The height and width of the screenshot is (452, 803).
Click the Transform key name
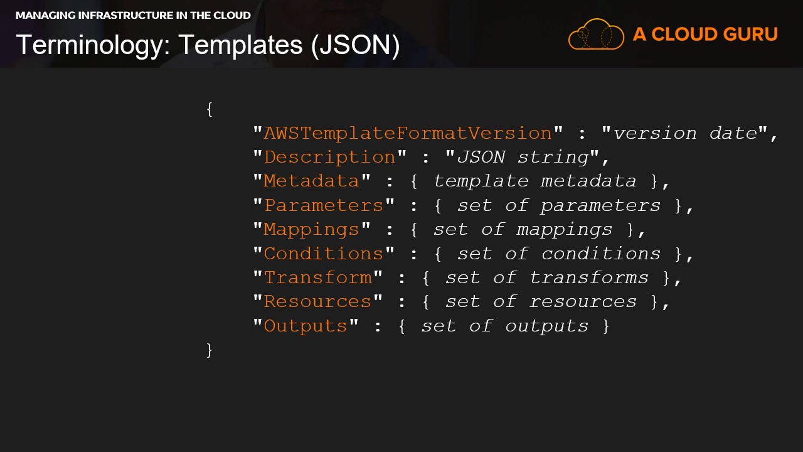click(x=318, y=277)
